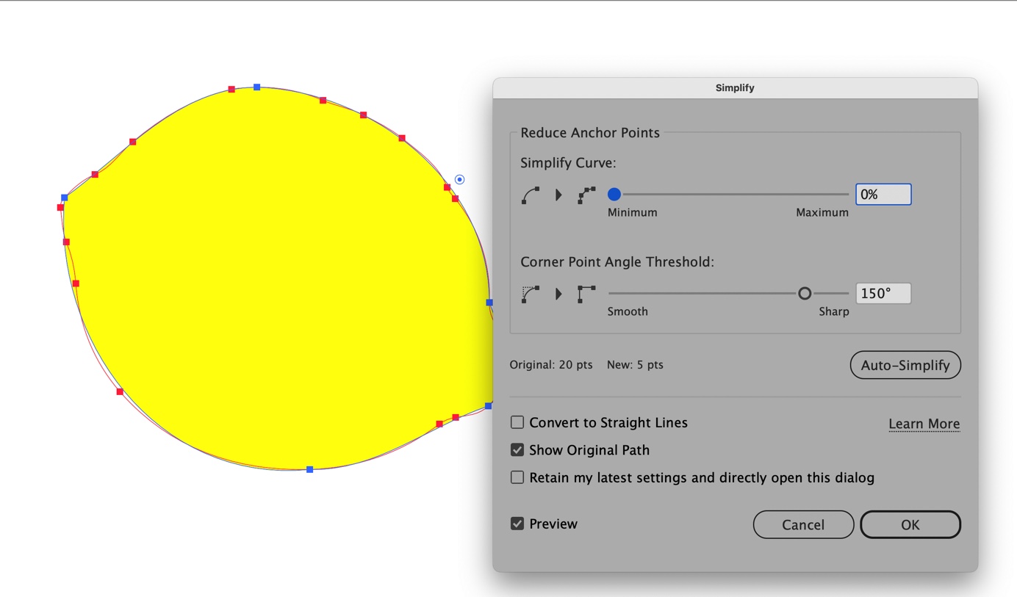Click the minimum simplify curve icon
Image resolution: width=1017 pixels, height=597 pixels.
tap(531, 195)
